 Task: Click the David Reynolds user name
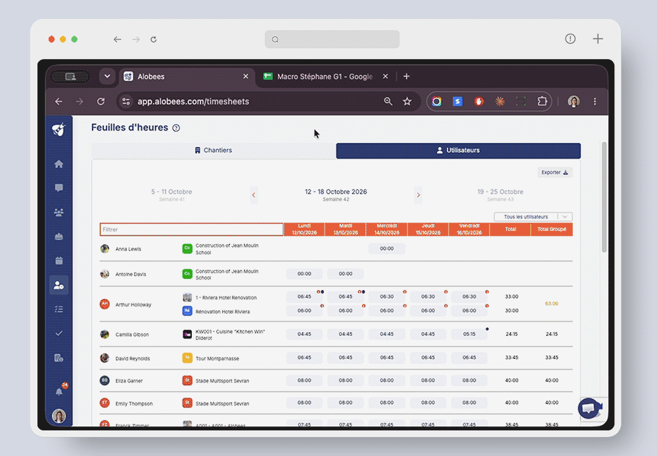point(133,358)
